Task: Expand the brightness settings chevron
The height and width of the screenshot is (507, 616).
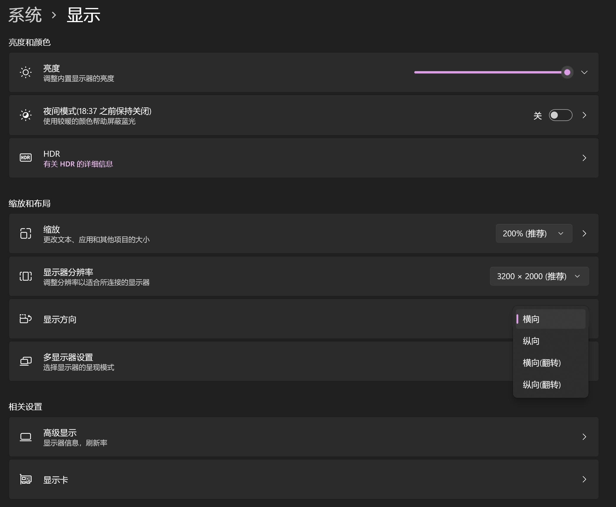Action: [584, 72]
